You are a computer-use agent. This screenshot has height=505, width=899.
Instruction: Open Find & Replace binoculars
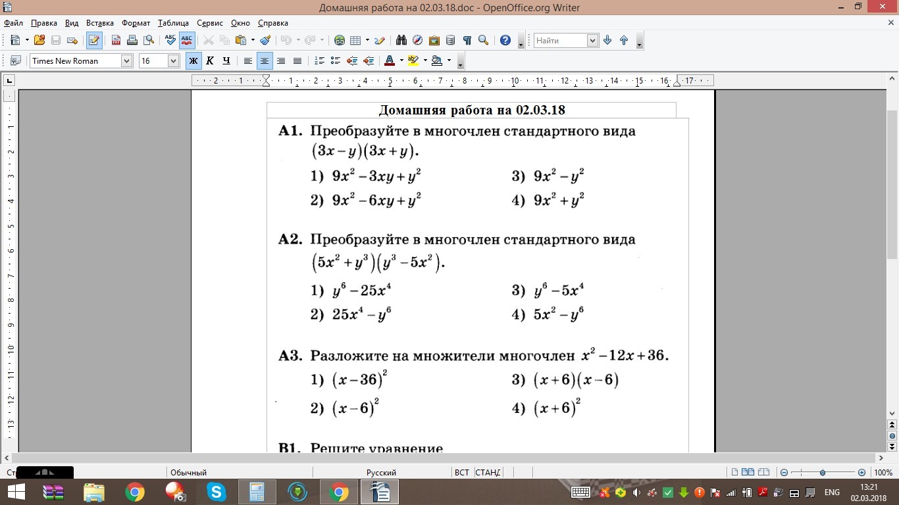[x=401, y=40]
